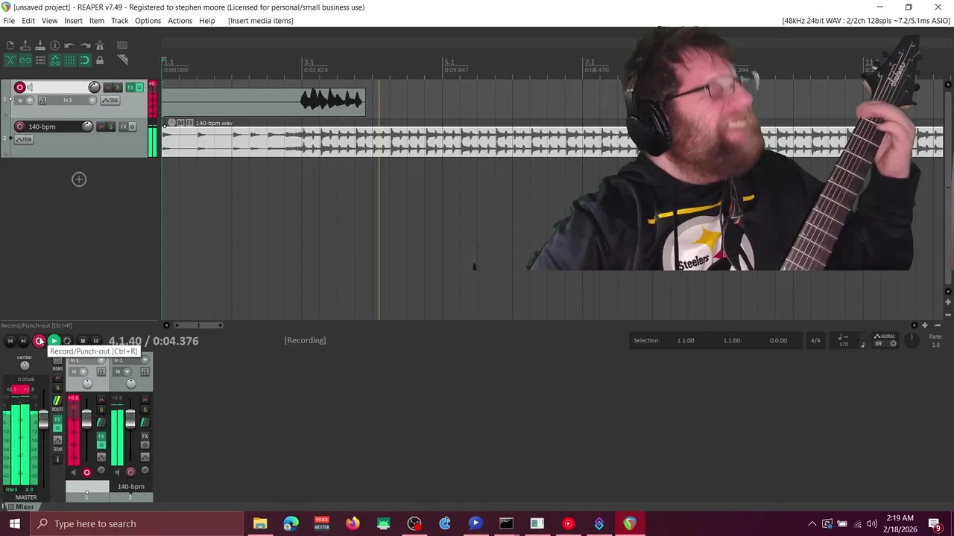Open the 140-bpm track FX button
Image resolution: width=954 pixels, height=536 pixels.
[124, 127]
